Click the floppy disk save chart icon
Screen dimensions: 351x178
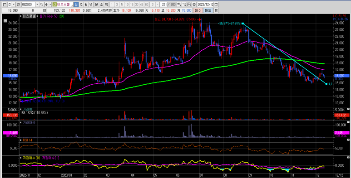pos(189,5)
